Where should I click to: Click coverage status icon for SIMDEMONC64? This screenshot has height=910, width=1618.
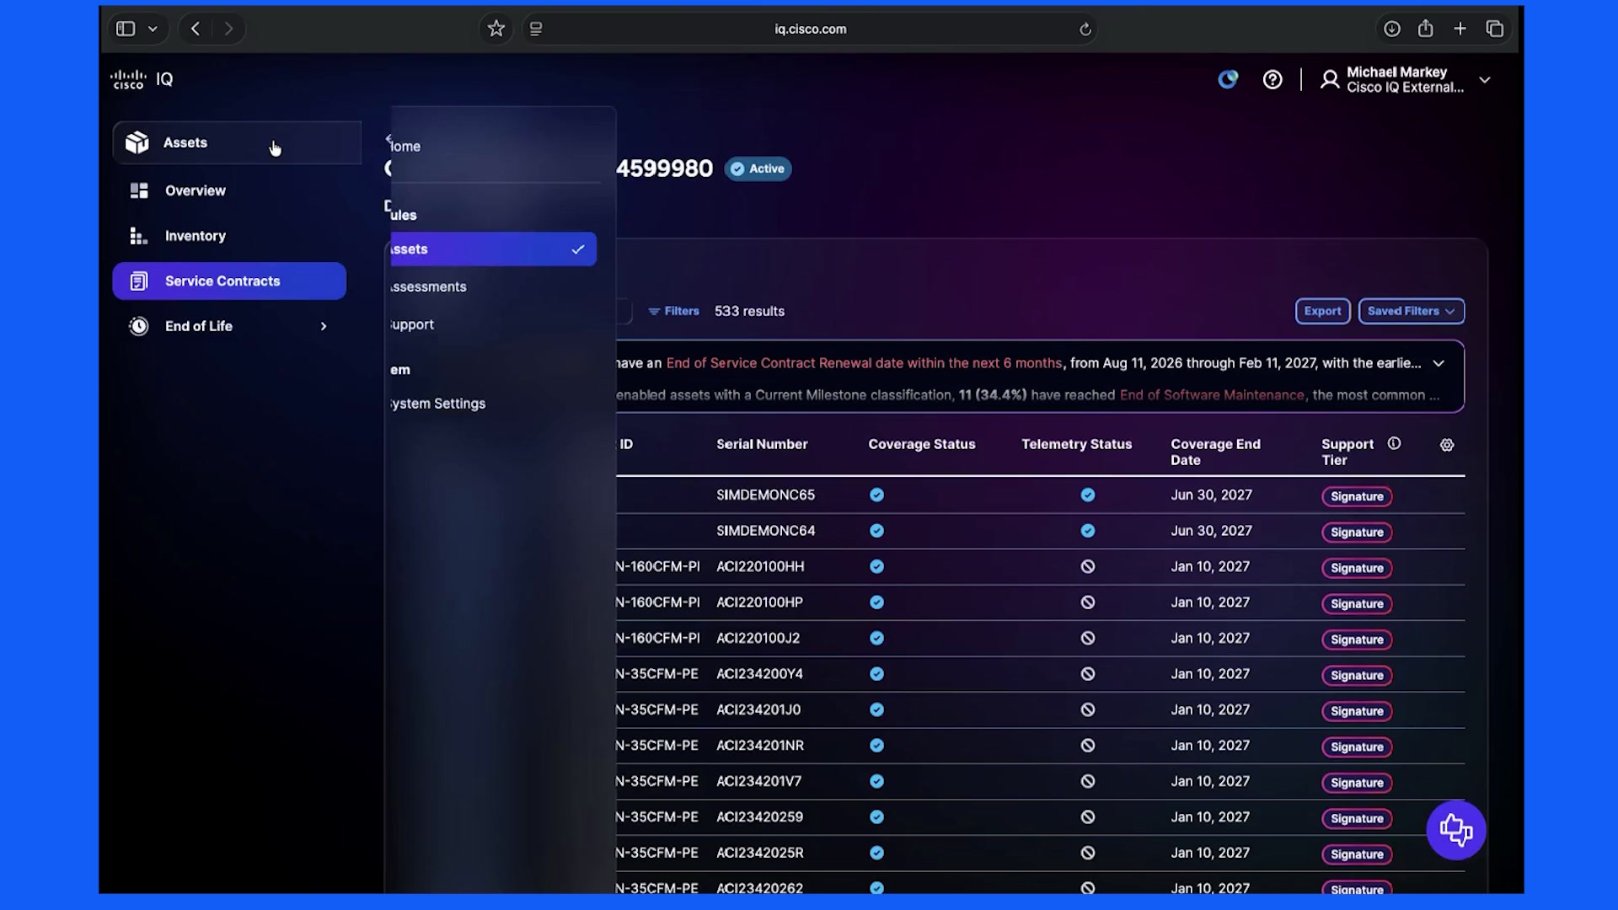pyautogui.click(x=876, y=531)
